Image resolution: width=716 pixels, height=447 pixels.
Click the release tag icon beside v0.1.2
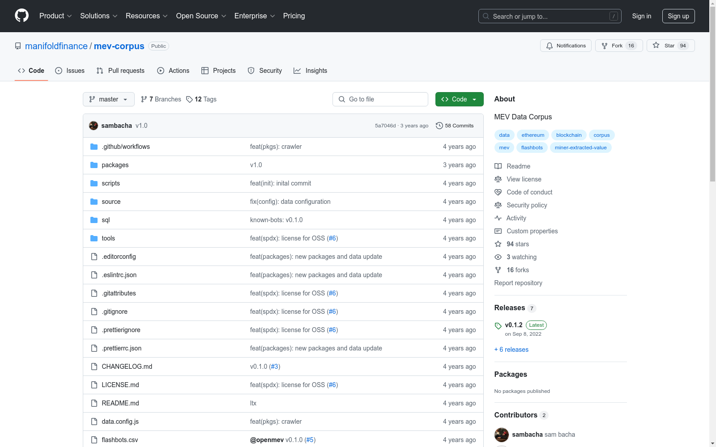[498, 326]
